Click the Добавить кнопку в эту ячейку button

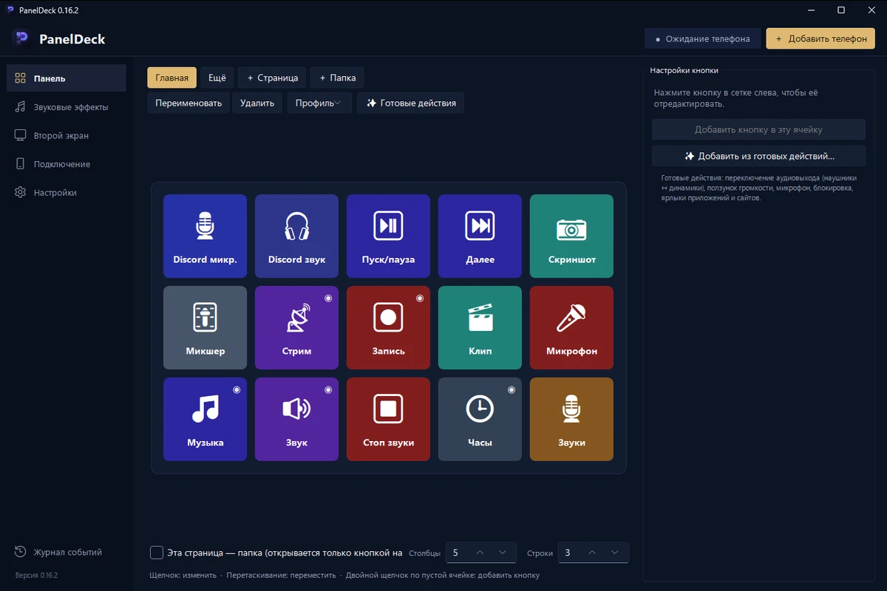(758, 129)
